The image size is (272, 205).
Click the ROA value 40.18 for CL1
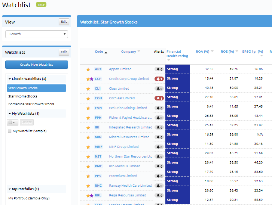pos(209,88)
